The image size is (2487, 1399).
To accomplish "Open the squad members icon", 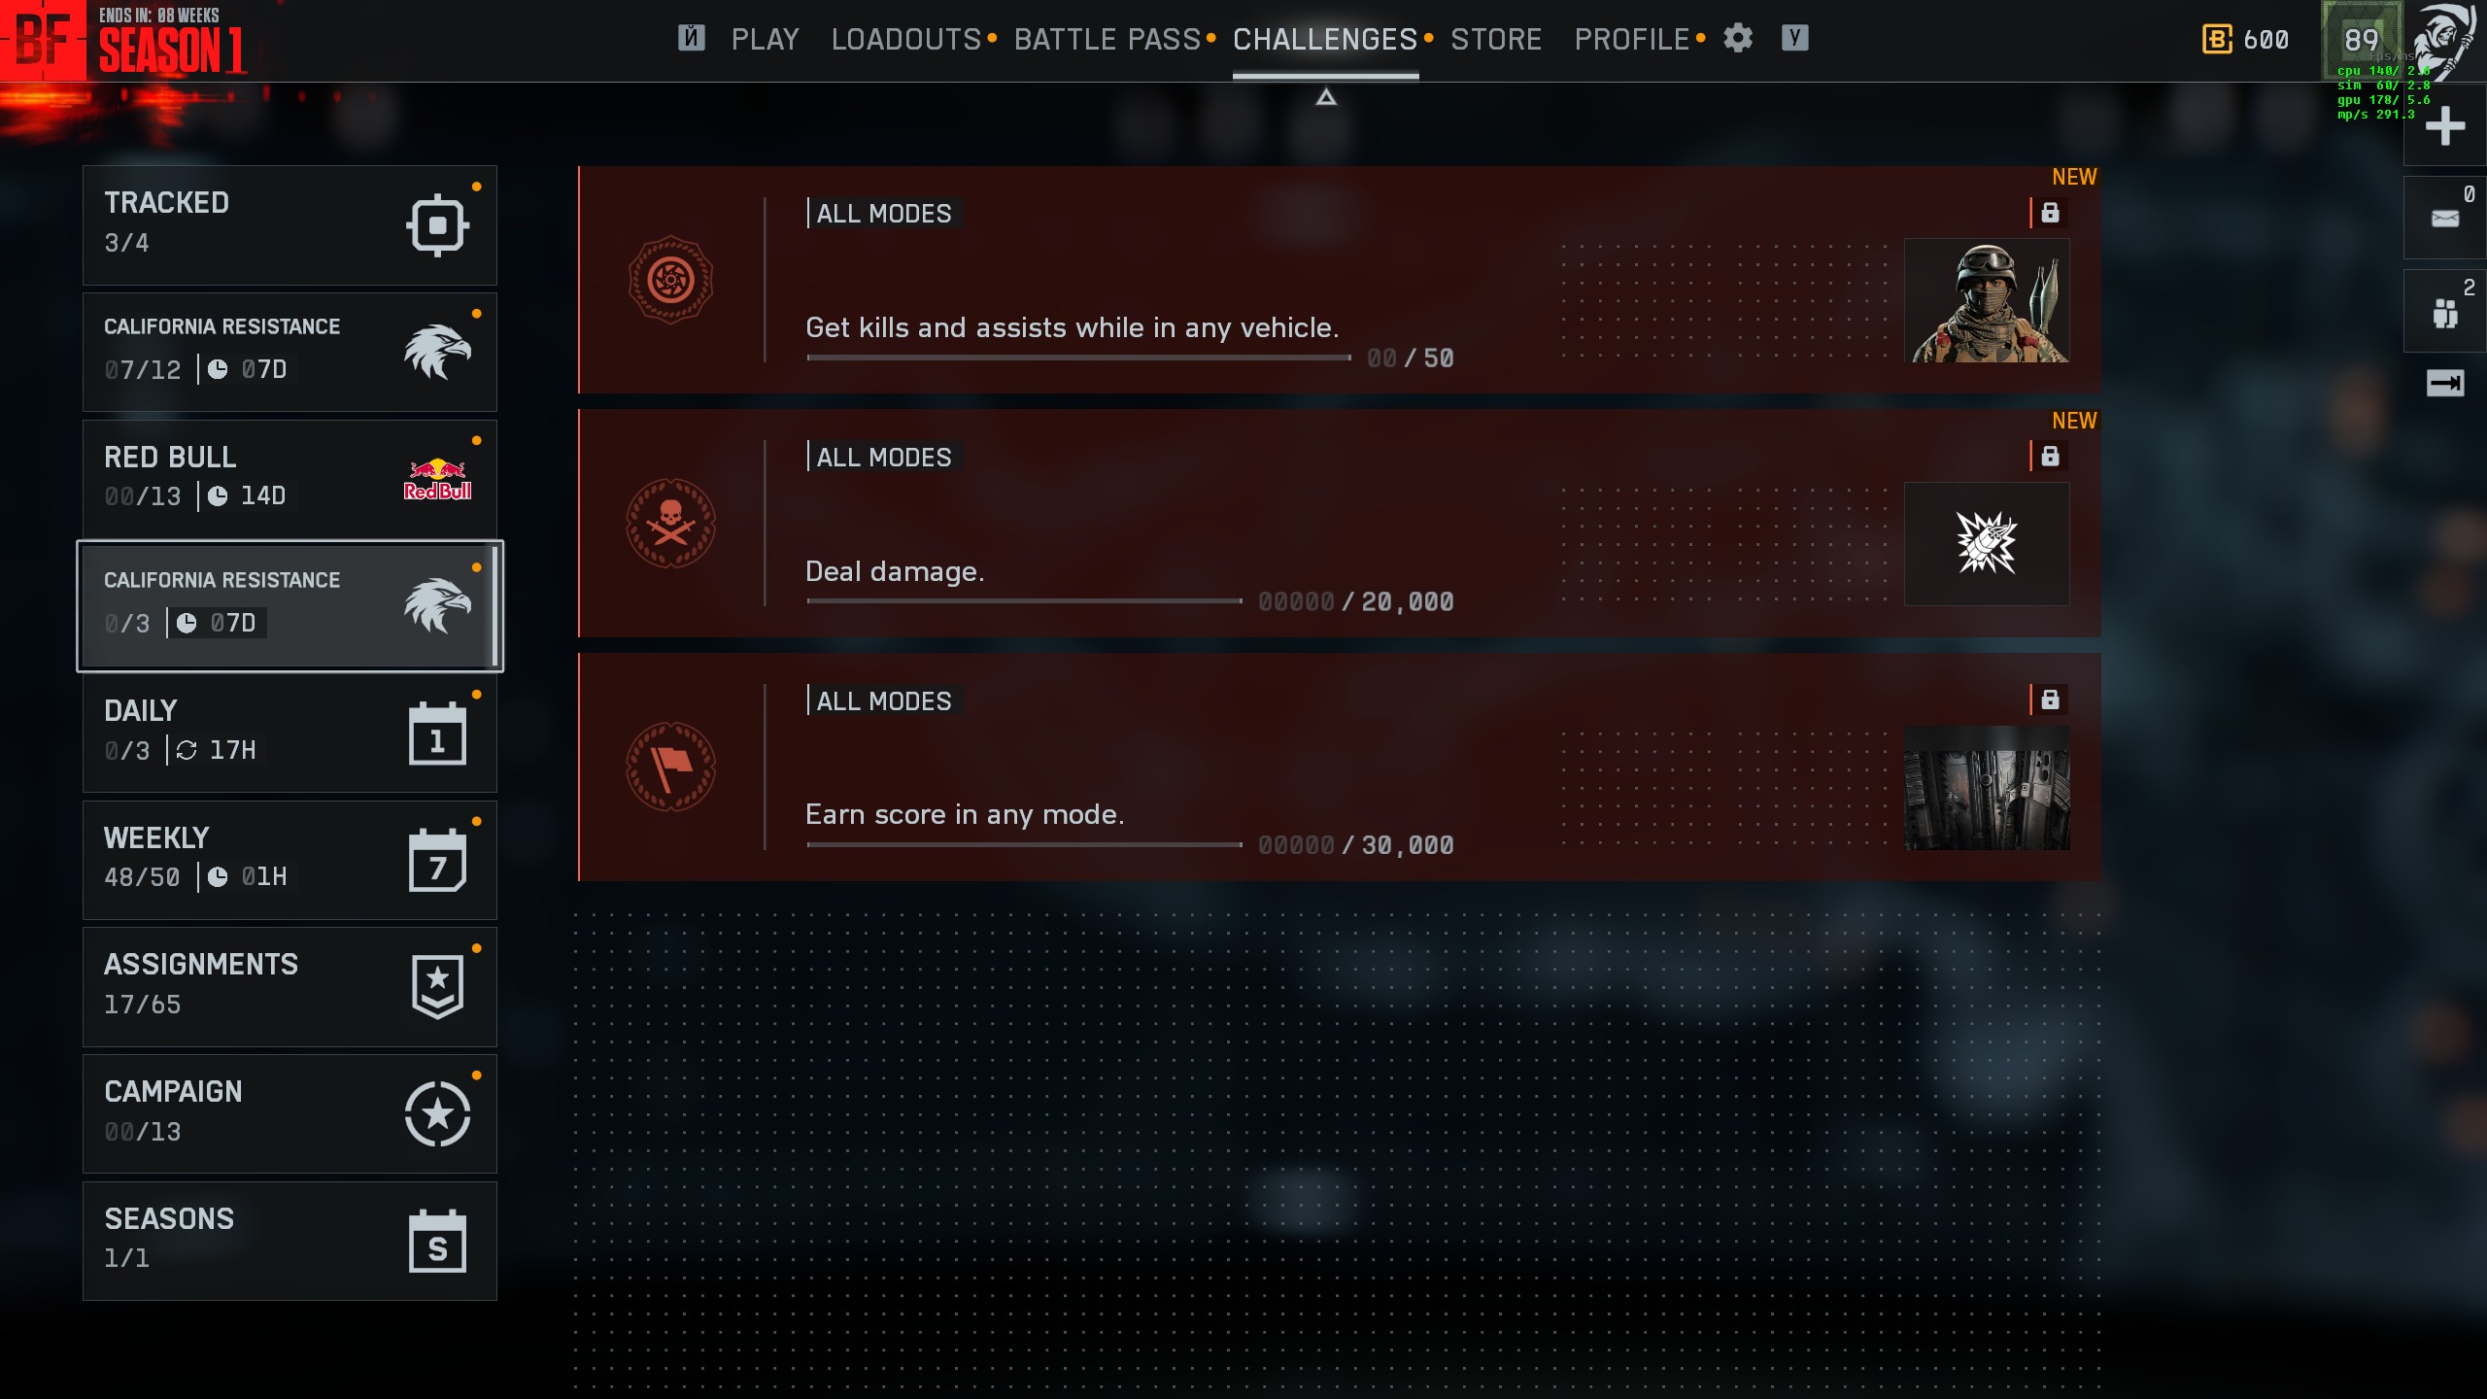I will tap(2445, 313).
